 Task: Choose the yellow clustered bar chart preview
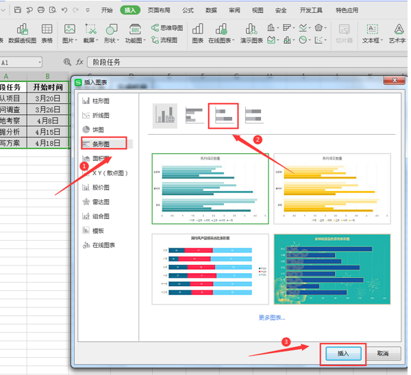(332, 189)
